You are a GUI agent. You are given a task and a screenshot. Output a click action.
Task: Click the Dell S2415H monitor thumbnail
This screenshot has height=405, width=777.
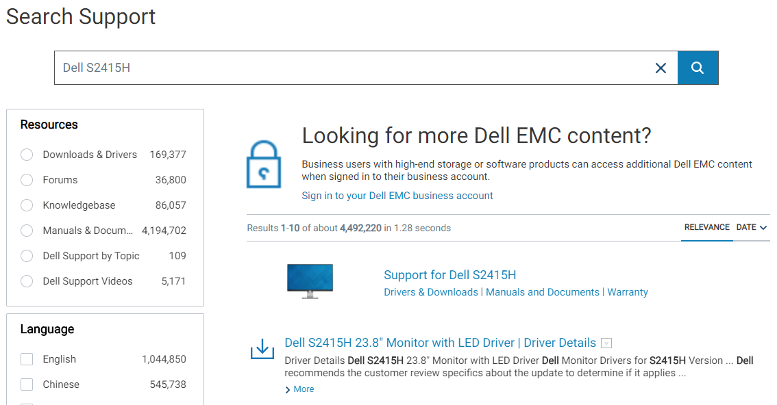click(310, 281)
